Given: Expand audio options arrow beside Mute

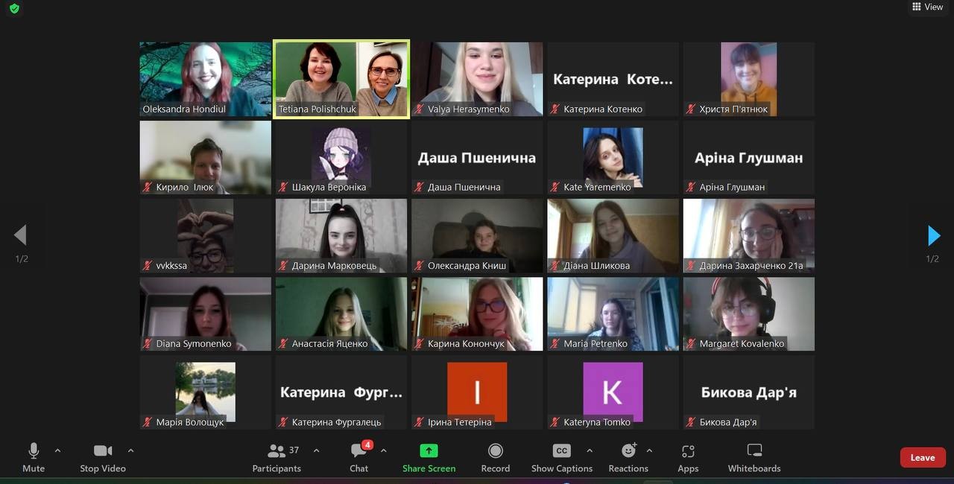Looking at the screenshot, I should (x=58, y=450).
